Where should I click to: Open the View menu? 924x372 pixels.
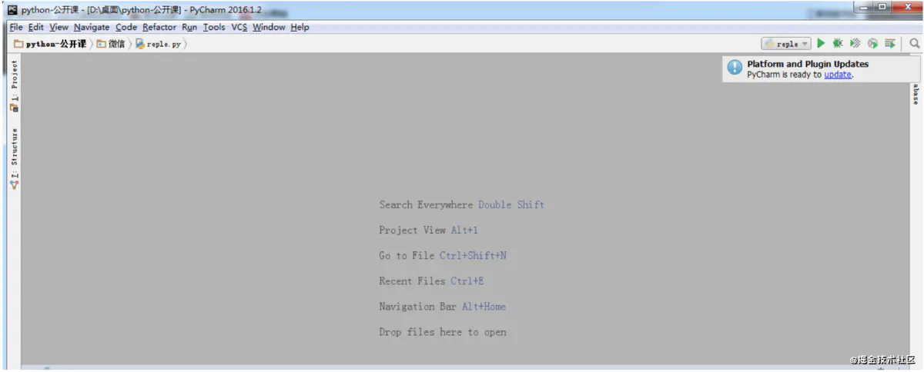(x=59, y=27)
